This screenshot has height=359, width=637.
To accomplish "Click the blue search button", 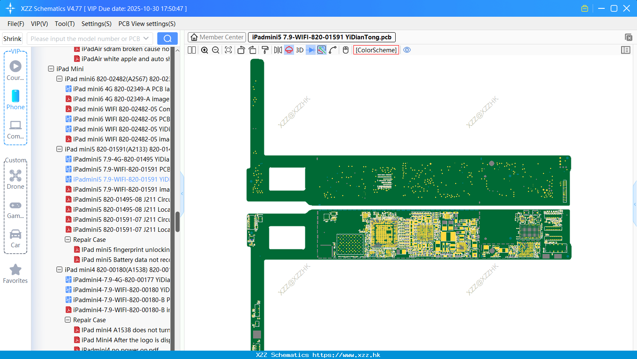I will (x=167, y=38).
